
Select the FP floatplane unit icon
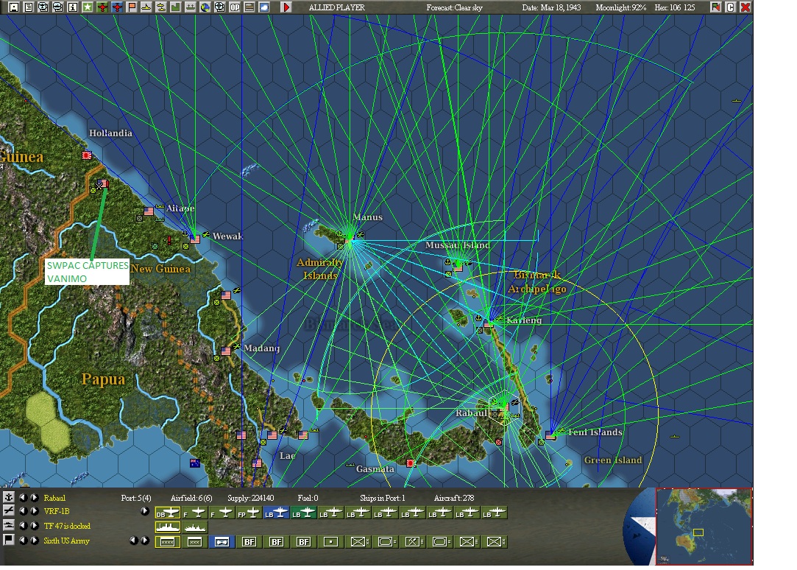(x=249, y=513)
